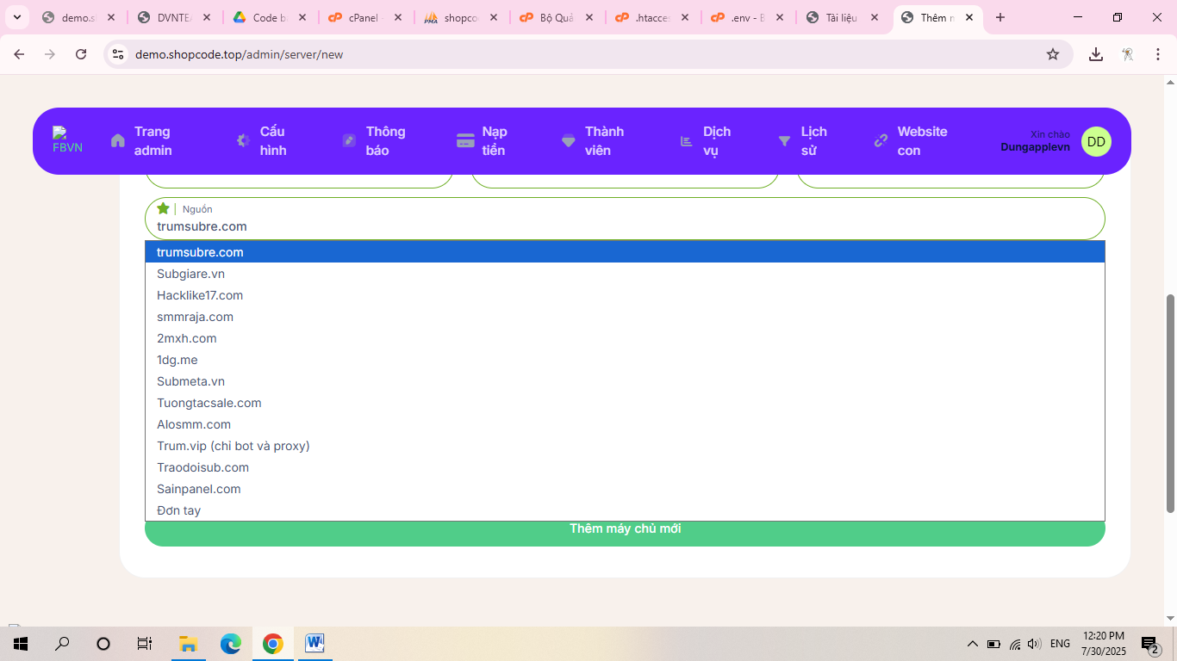Open the Lịch sử menu link
This screenshot has height=661, width=1177.
click(813, 141)
